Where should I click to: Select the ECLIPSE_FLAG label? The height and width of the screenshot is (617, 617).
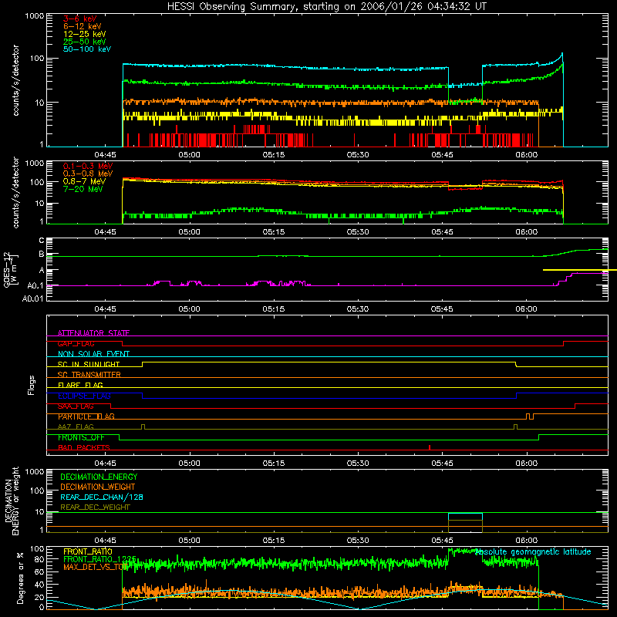click(x=84, y=396)
